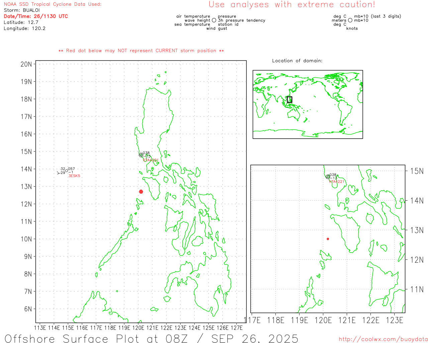Click the "3h pressure tendency" legend label
Viewport: 428px width, 343px height.
click(x=242, y=20)
